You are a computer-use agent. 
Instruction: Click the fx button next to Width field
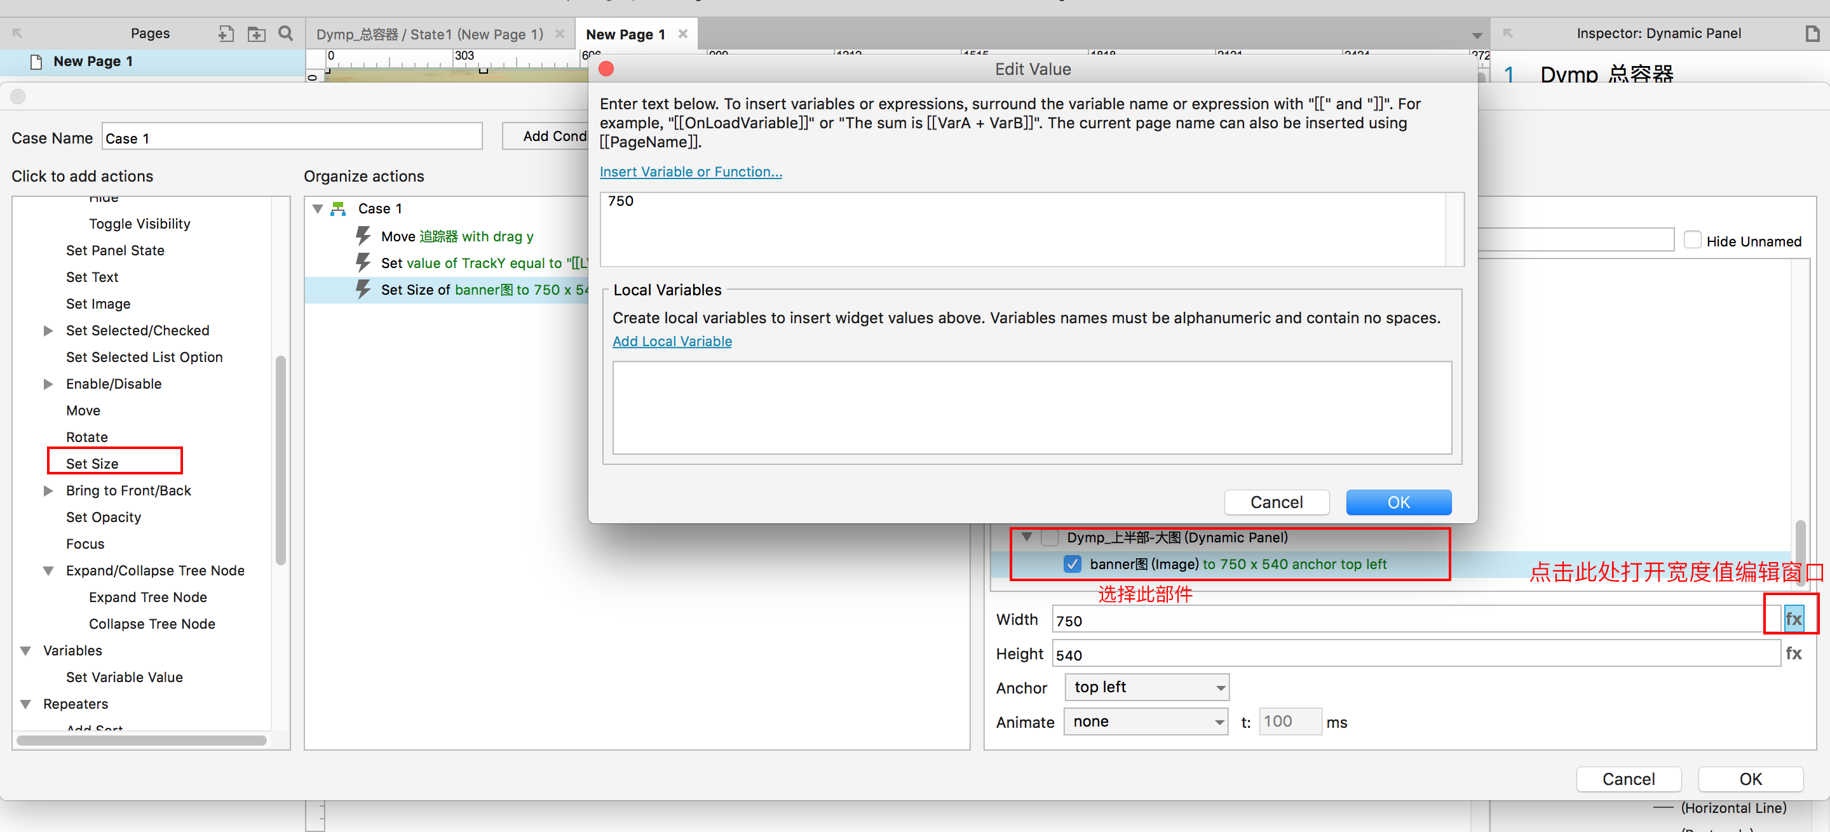(x=1793, y=619)
